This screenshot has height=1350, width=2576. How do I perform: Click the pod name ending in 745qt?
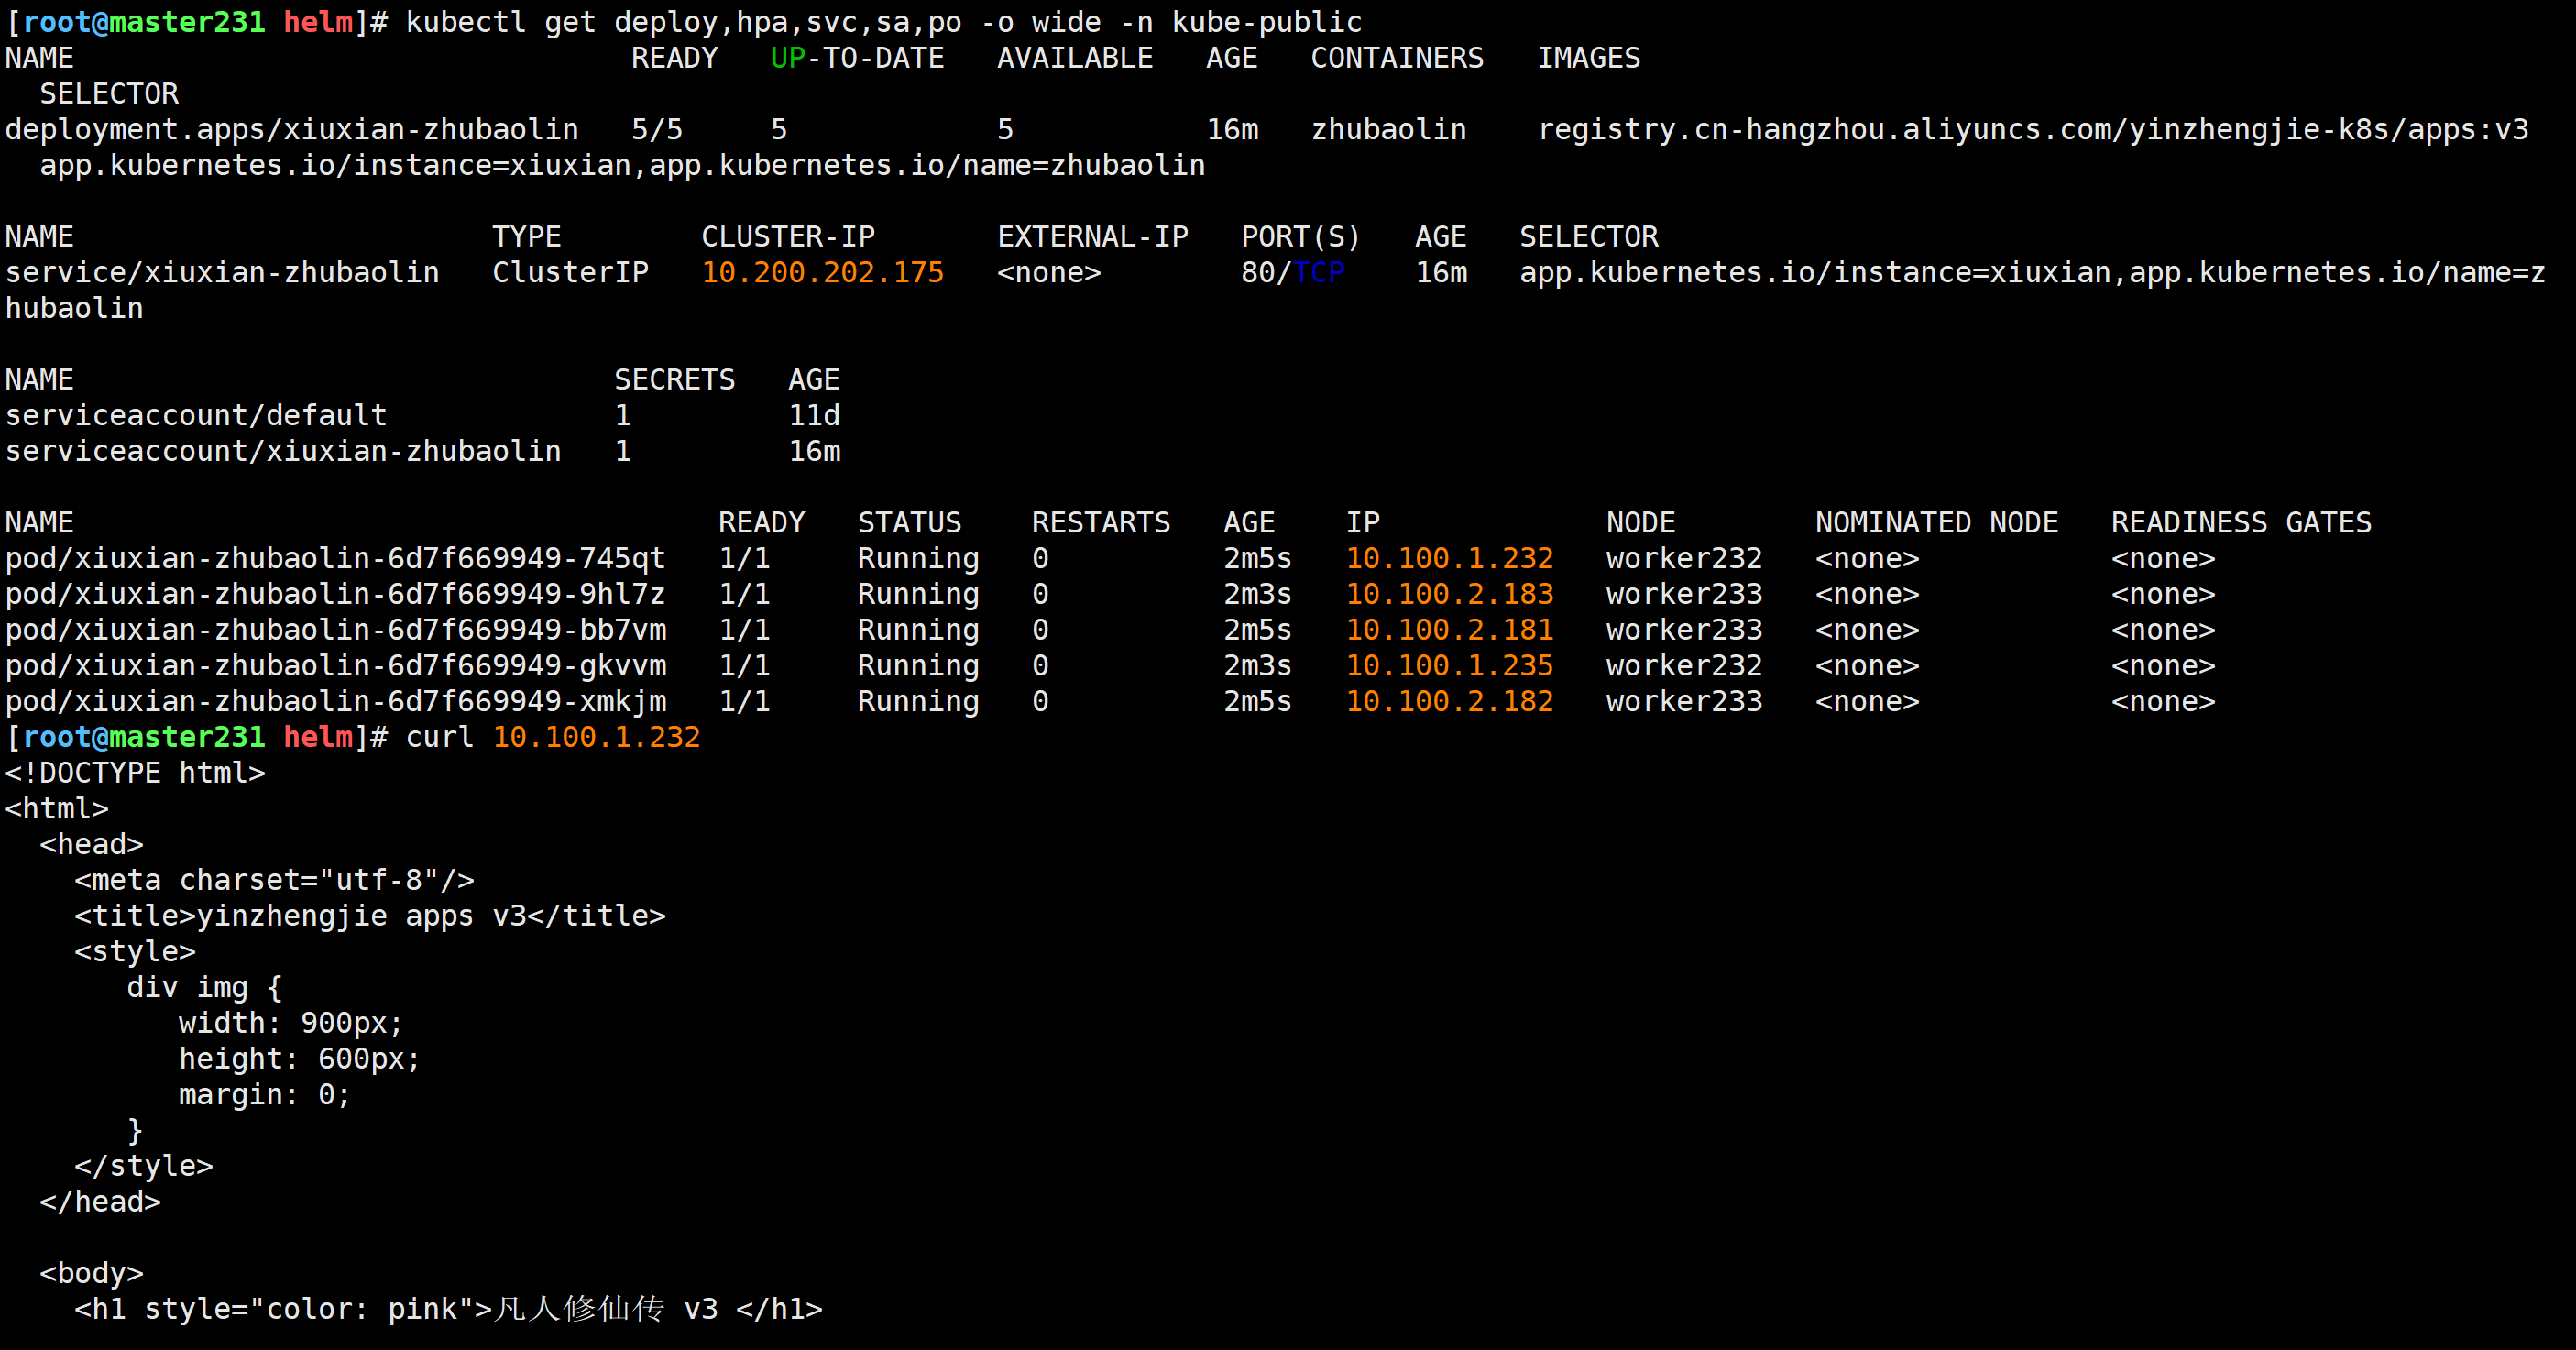(335, 558)
